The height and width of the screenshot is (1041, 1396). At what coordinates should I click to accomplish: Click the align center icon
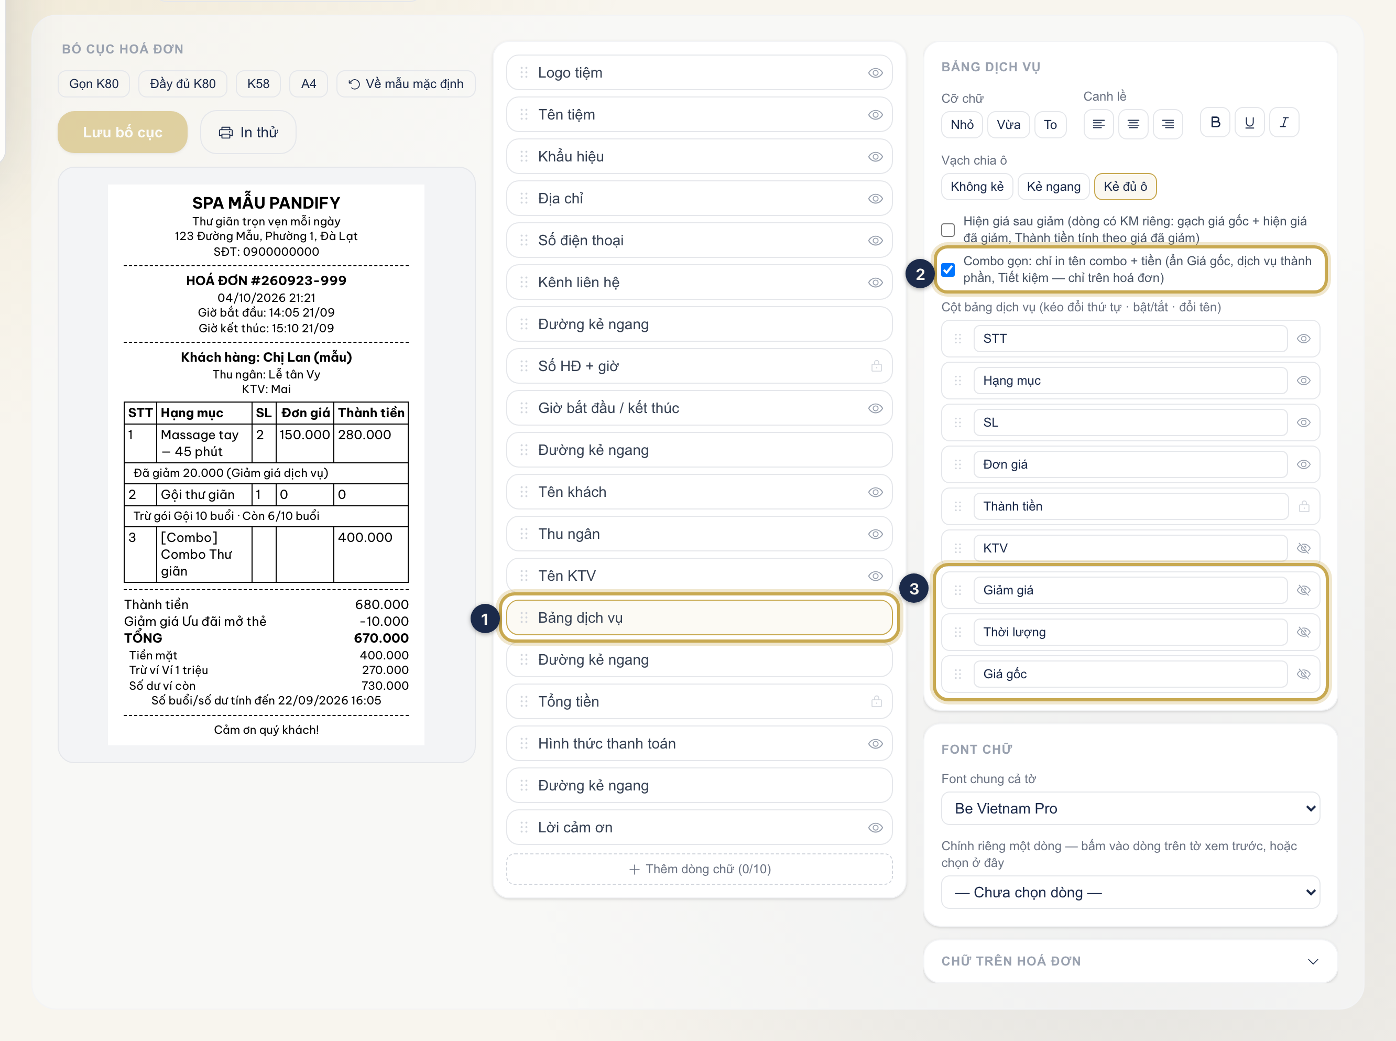1132,124
